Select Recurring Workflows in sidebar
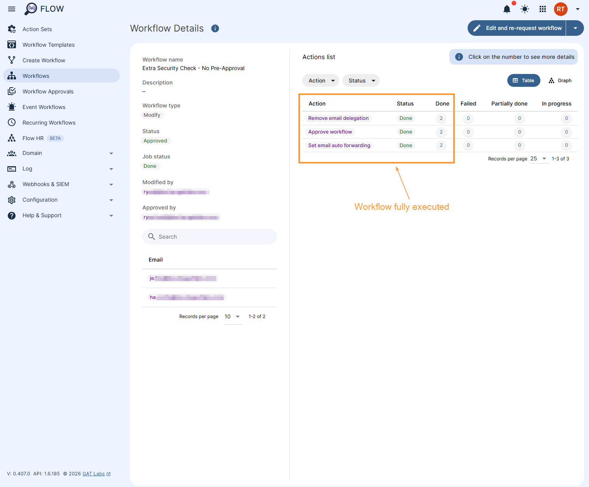This screenshot has width=589, height=487. (x=49, y=122)
